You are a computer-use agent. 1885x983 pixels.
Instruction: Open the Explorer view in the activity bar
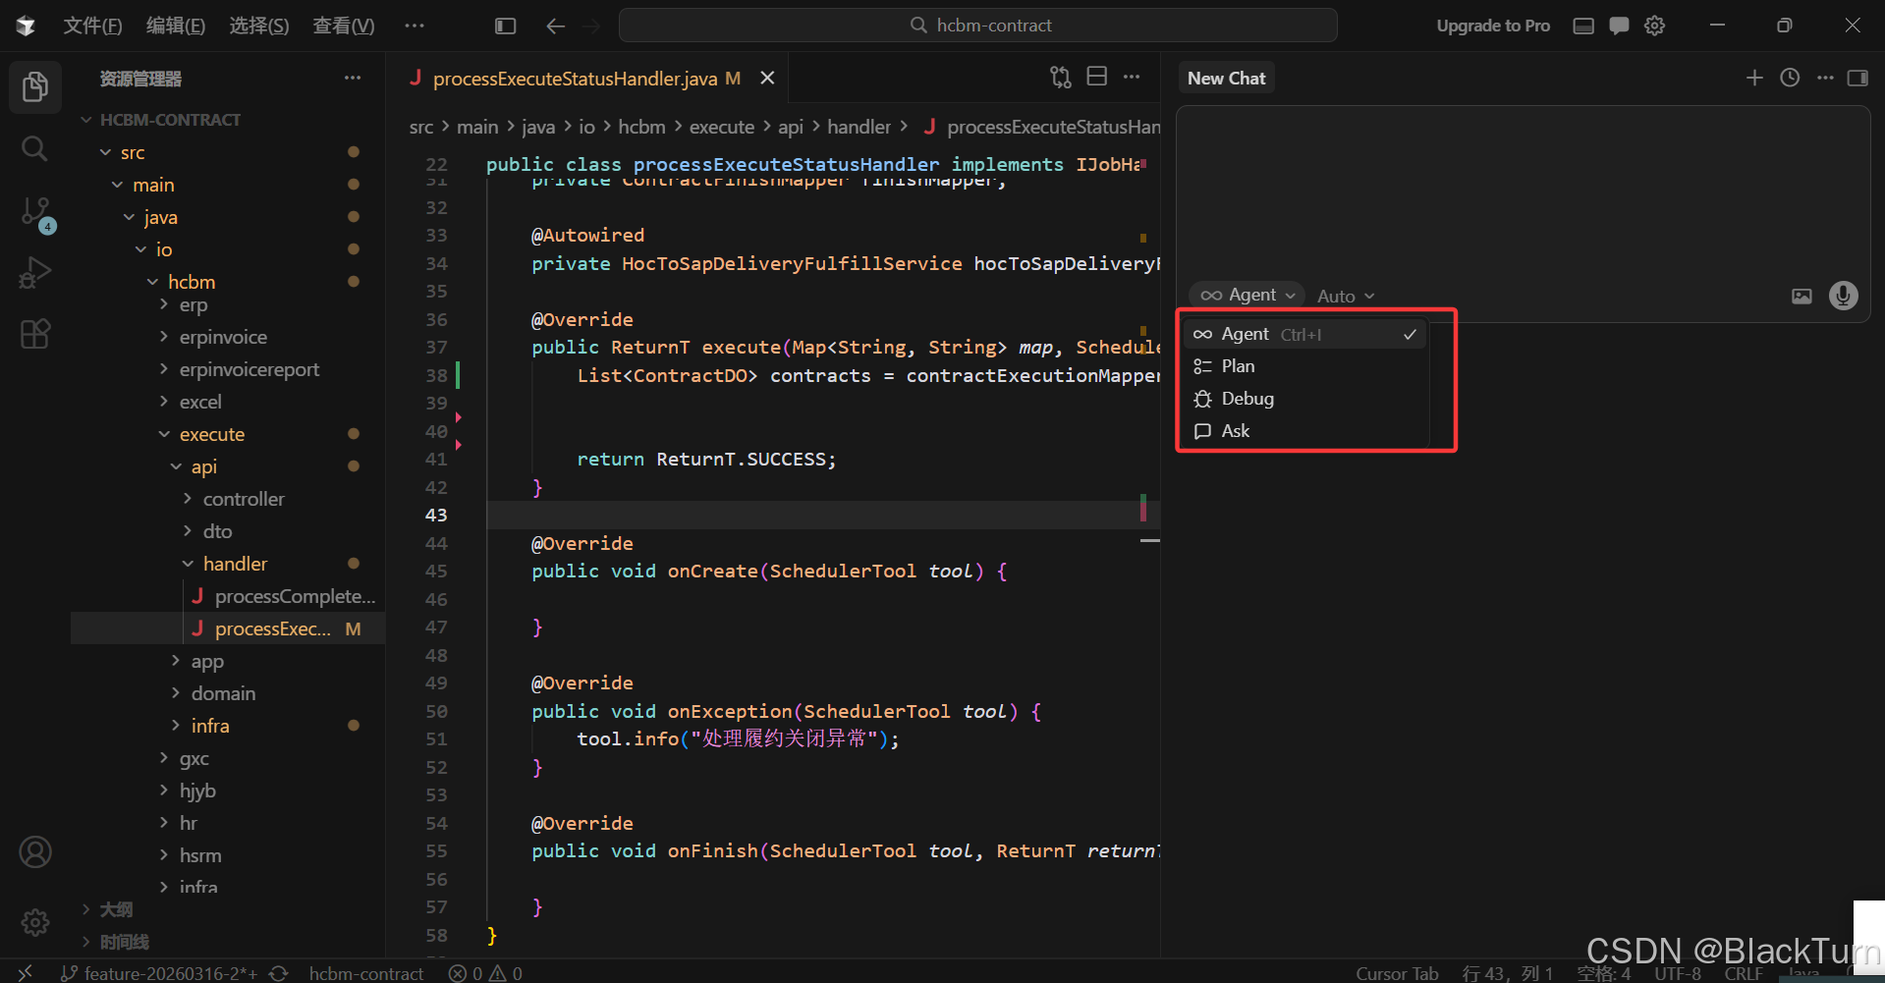35,86
